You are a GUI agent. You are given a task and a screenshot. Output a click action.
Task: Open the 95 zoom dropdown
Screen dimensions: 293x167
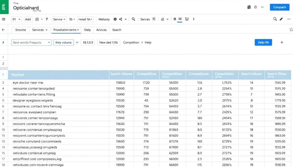click(x=72, y=19)
